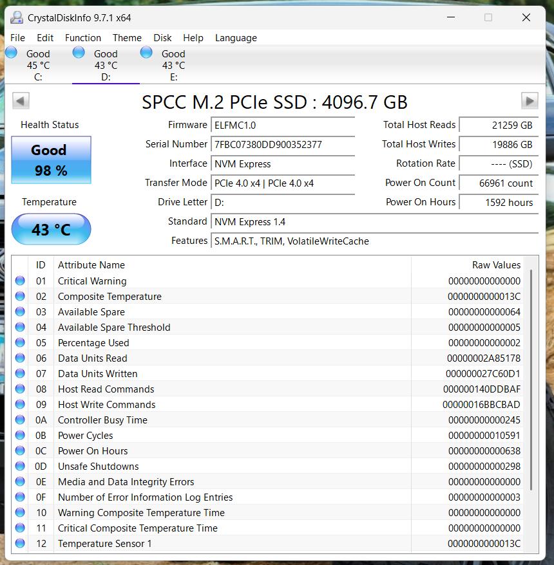Click the Power On Hours value 1592 hours
This screenshot has width=554, height=565.
pos(499,203)
